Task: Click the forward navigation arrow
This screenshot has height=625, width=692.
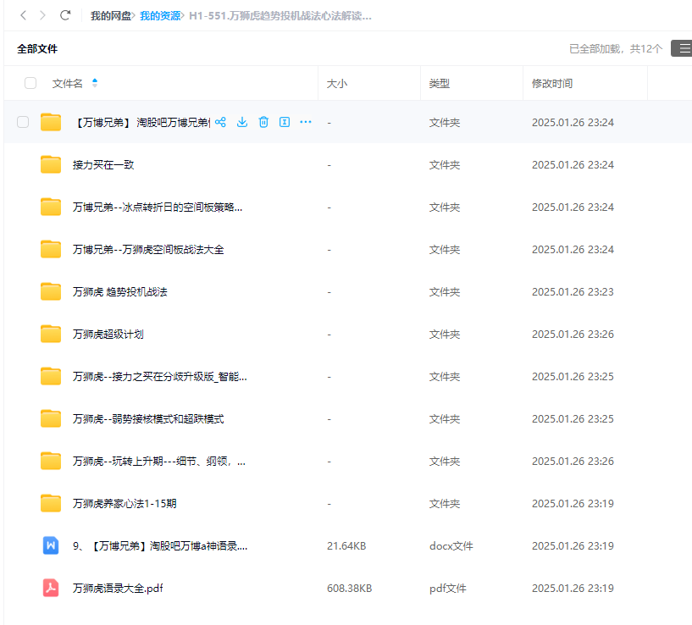Action: pos(42,14)
